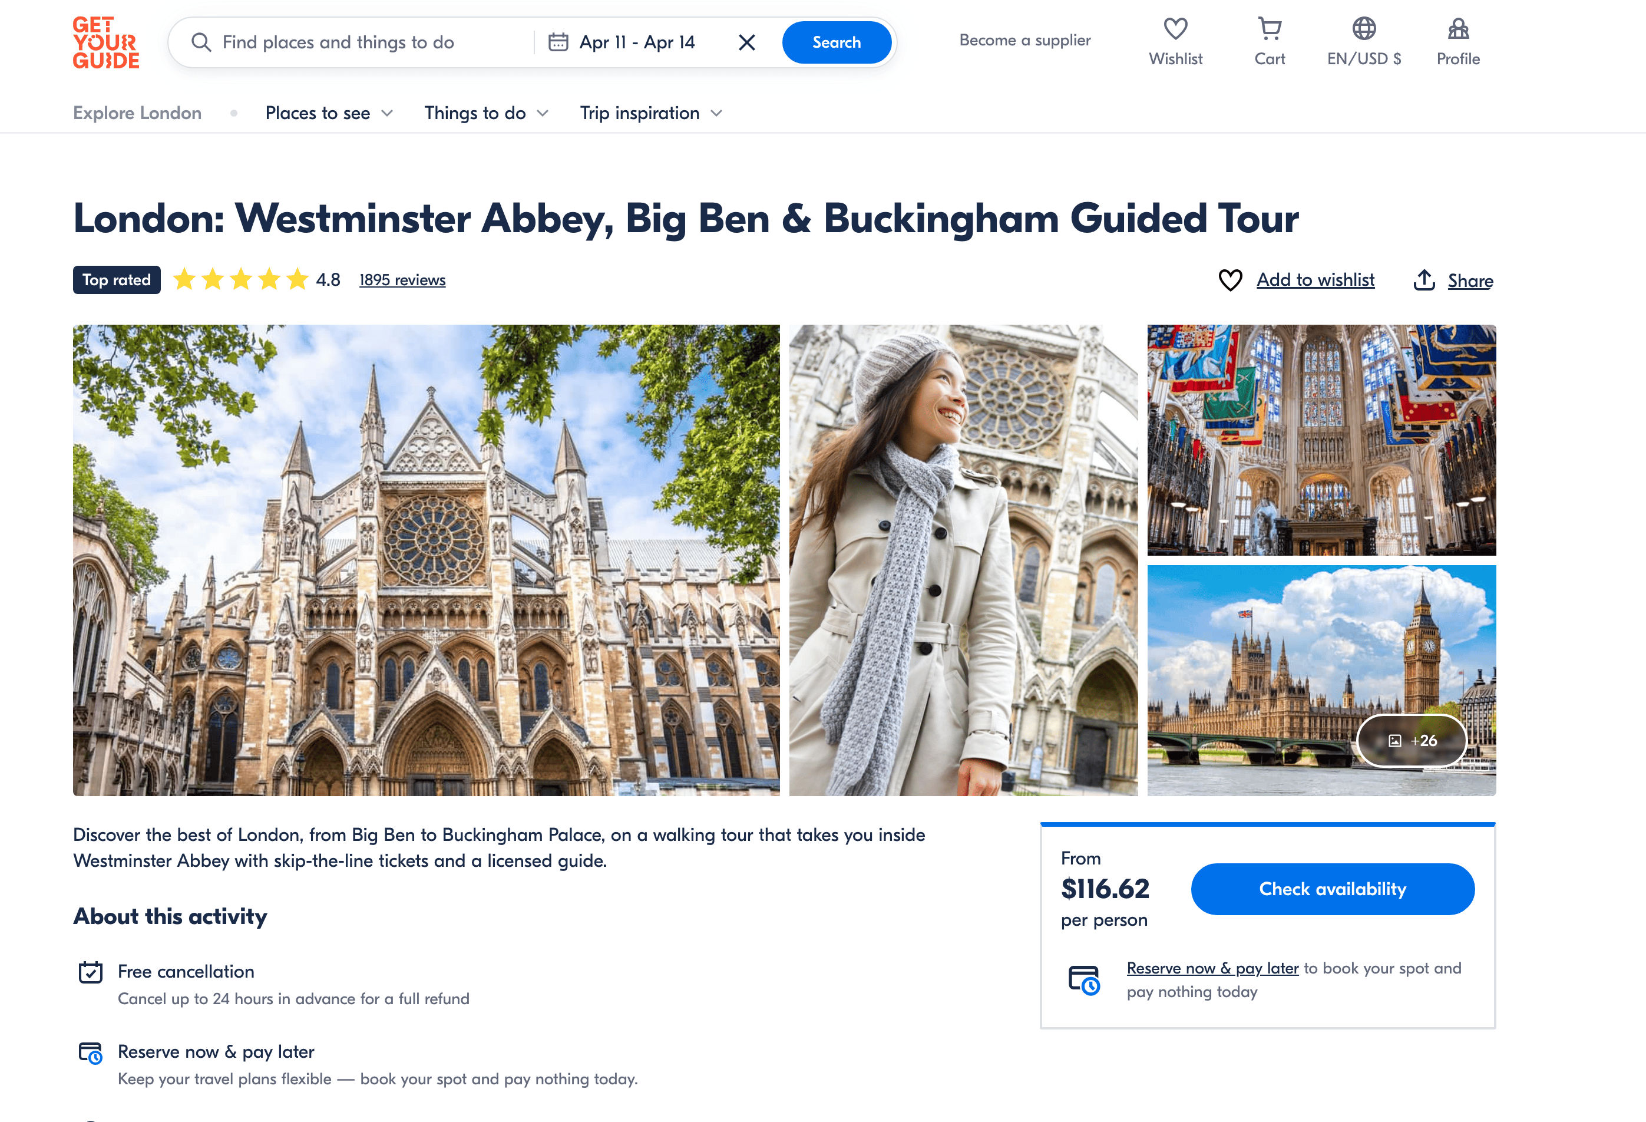This screenshot has width=1646, height=1122.
Task: Expand the Things to do dropdown
Action: [x=486, y=113]
